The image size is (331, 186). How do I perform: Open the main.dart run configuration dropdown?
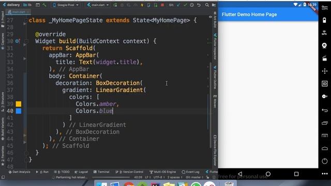click(98, 5)
